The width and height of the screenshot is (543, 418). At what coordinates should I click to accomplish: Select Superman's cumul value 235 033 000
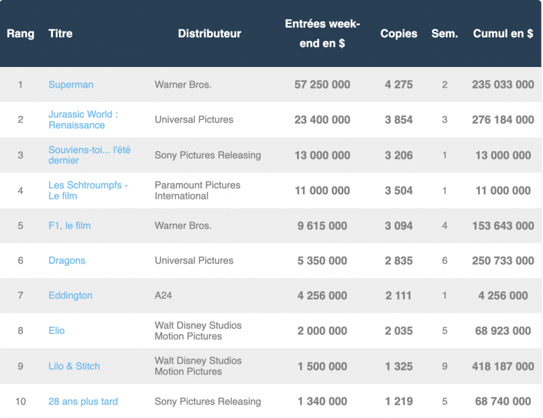[503, 84]
